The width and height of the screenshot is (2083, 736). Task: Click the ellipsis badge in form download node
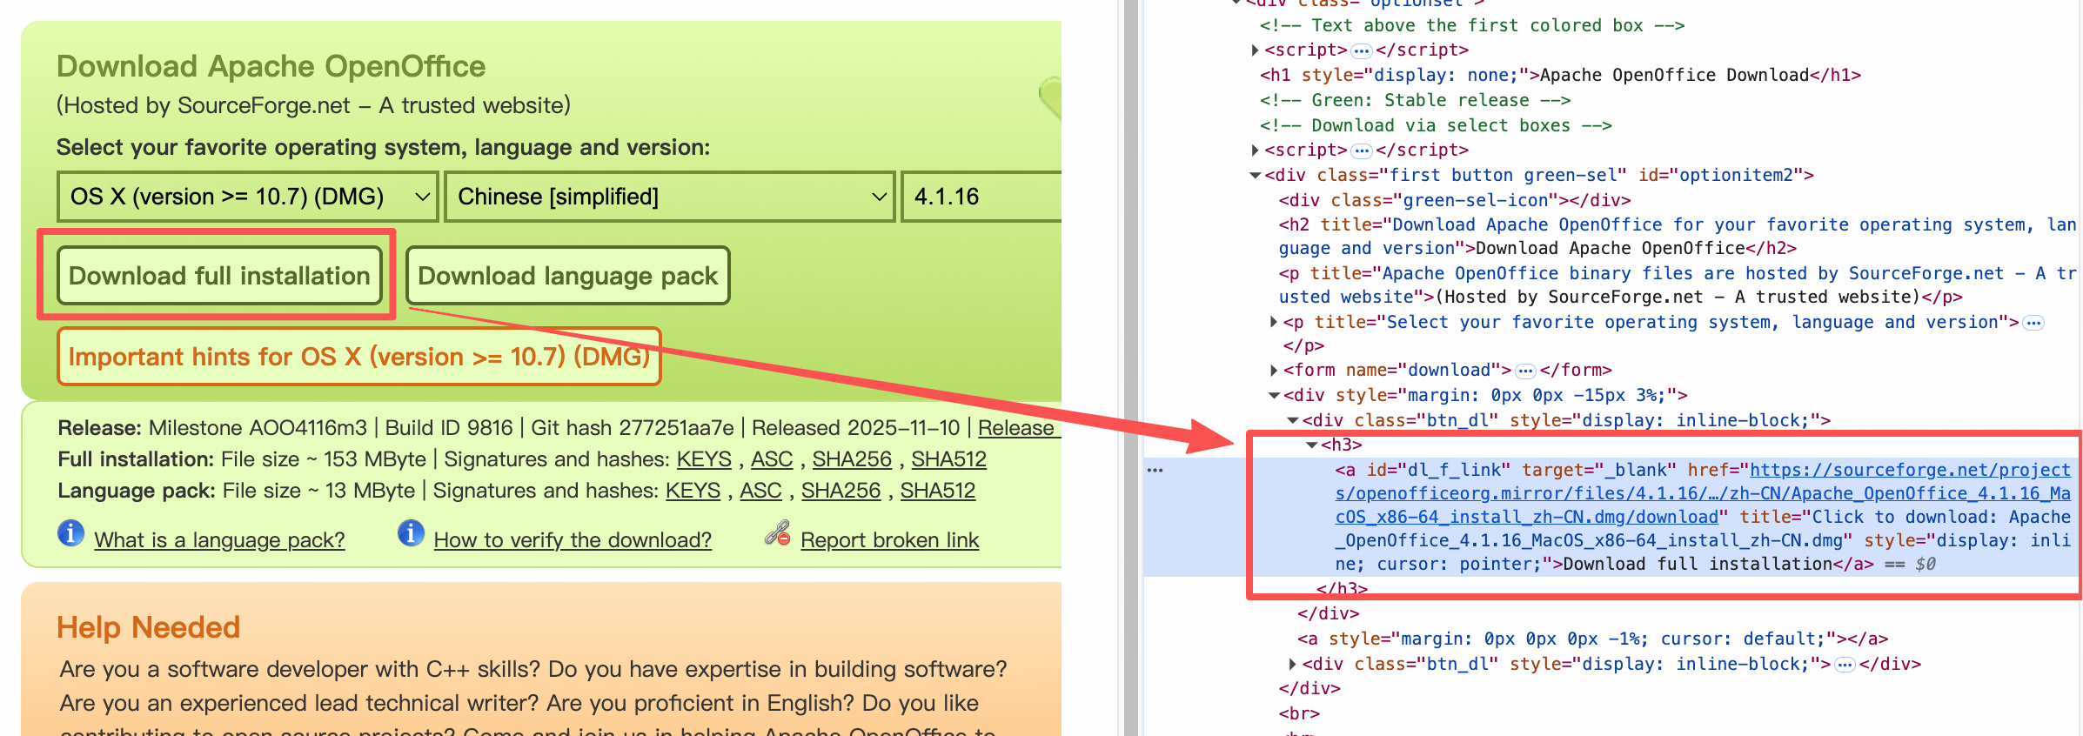point(1525,371)
